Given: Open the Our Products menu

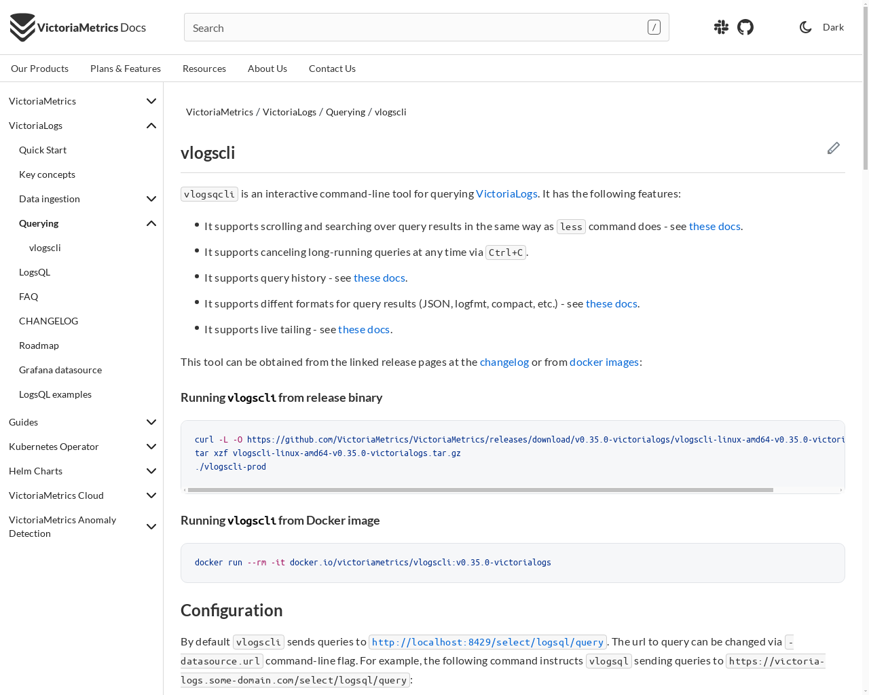Looking at the screenshot, I should coord(39,69).
